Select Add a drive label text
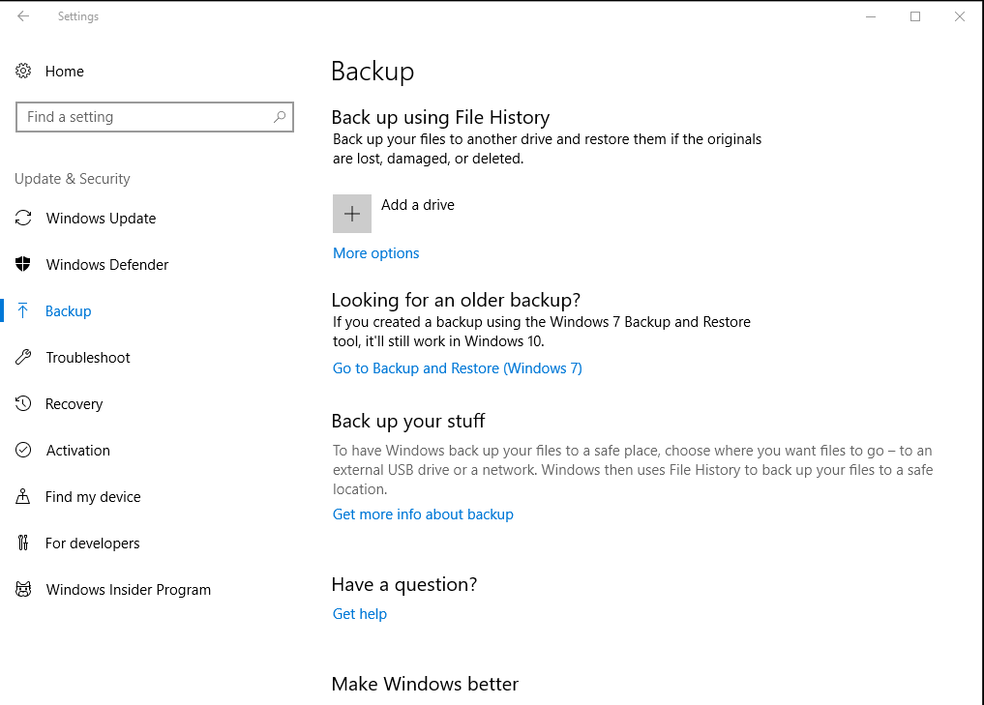Viewport: 984px width, 705px height. (417, 205)
